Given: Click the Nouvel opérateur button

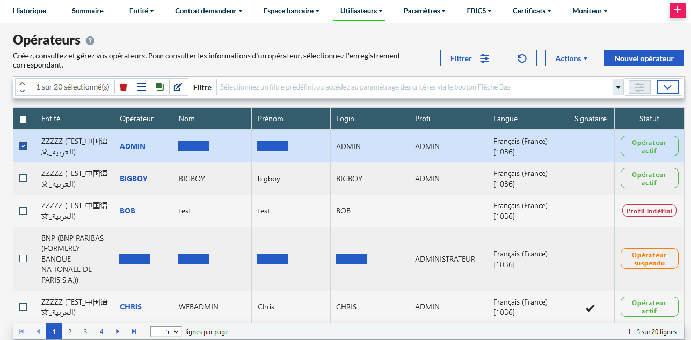Looking at the screenshot, I should (644, 58).
